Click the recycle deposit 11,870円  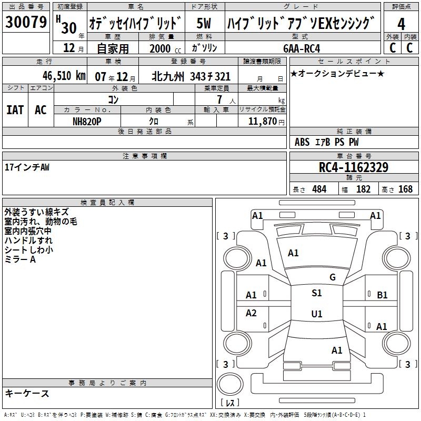click(x=266, y=122)
